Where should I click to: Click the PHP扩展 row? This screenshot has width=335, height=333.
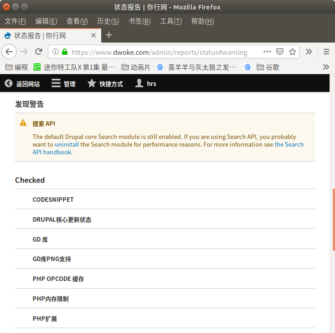pos(165,319)
